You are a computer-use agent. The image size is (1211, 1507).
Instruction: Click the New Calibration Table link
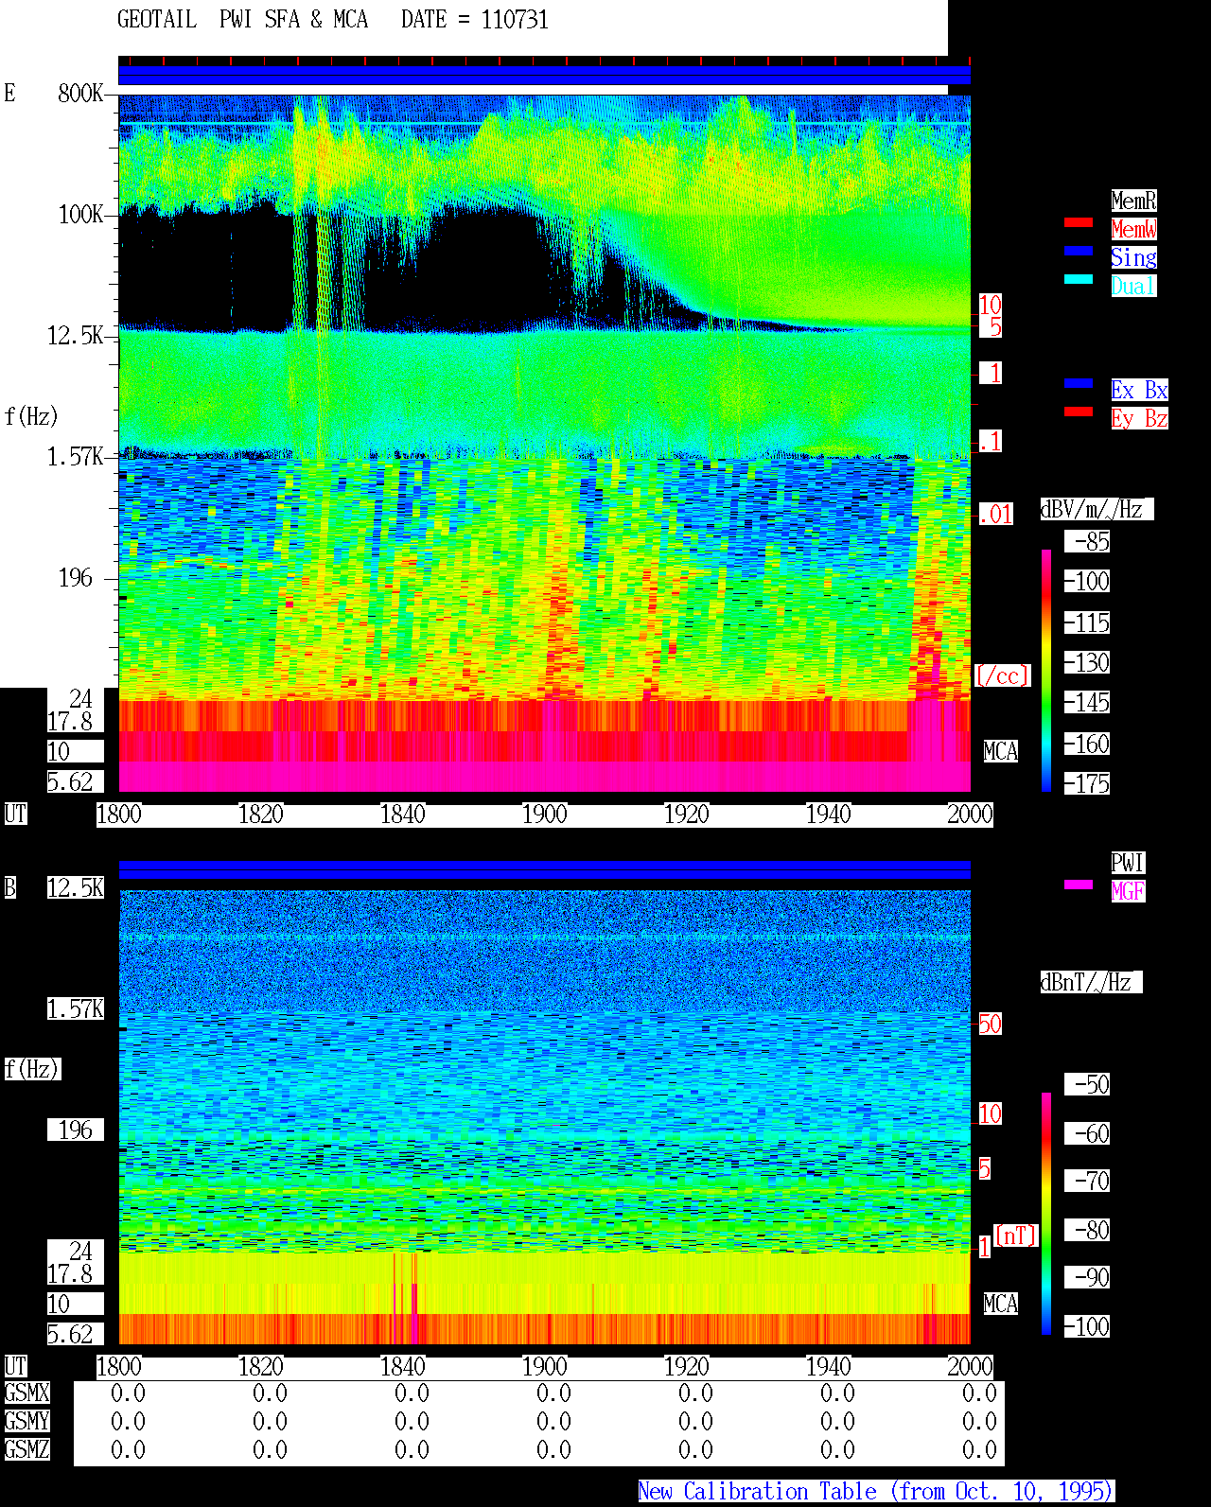click(x=876, y=1492)
